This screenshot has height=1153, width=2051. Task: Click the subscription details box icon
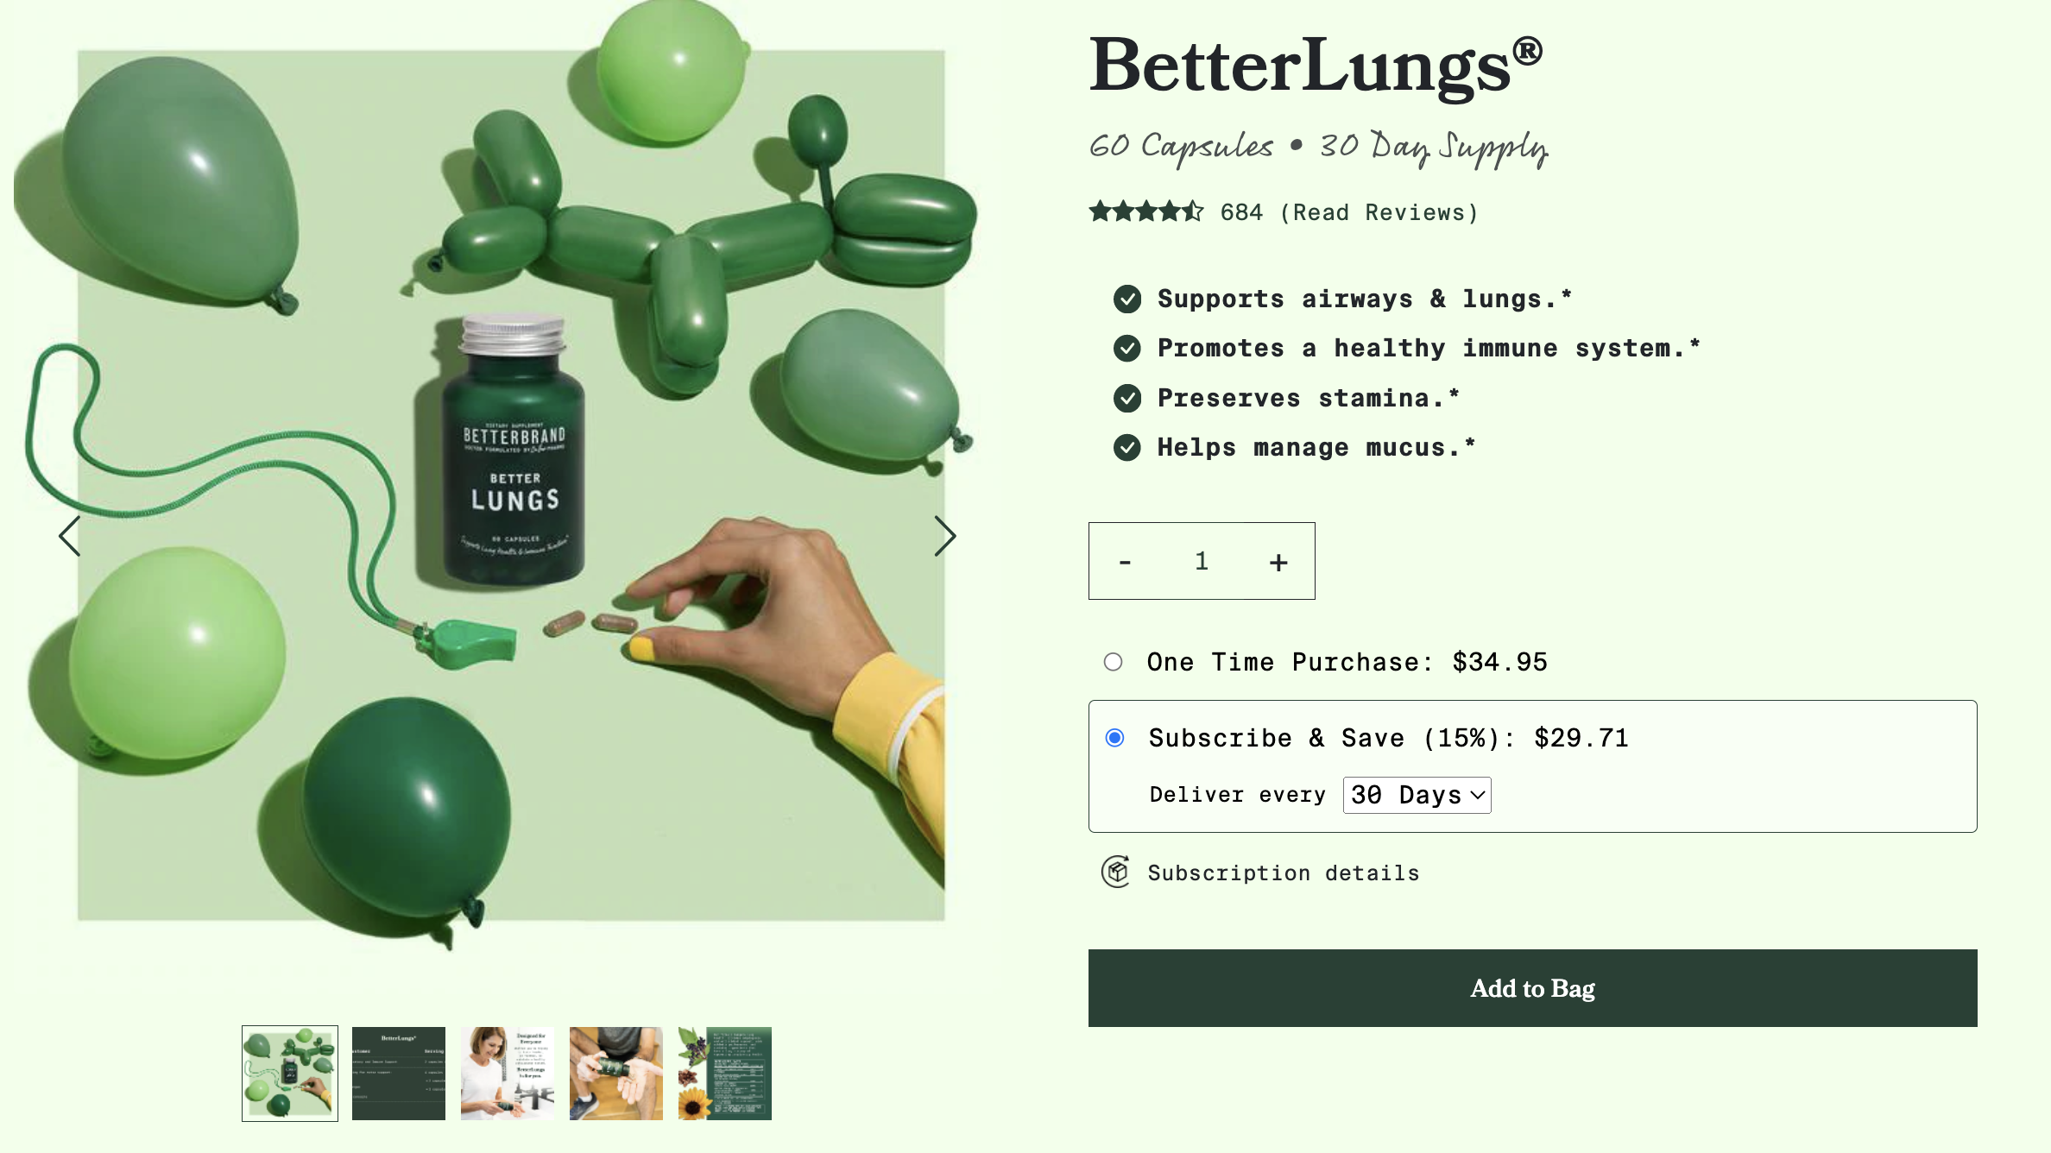point(1115,872)
